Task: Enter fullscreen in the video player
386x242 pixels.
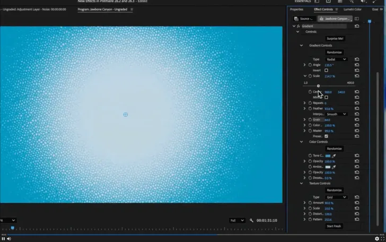Action: (383, 238)
